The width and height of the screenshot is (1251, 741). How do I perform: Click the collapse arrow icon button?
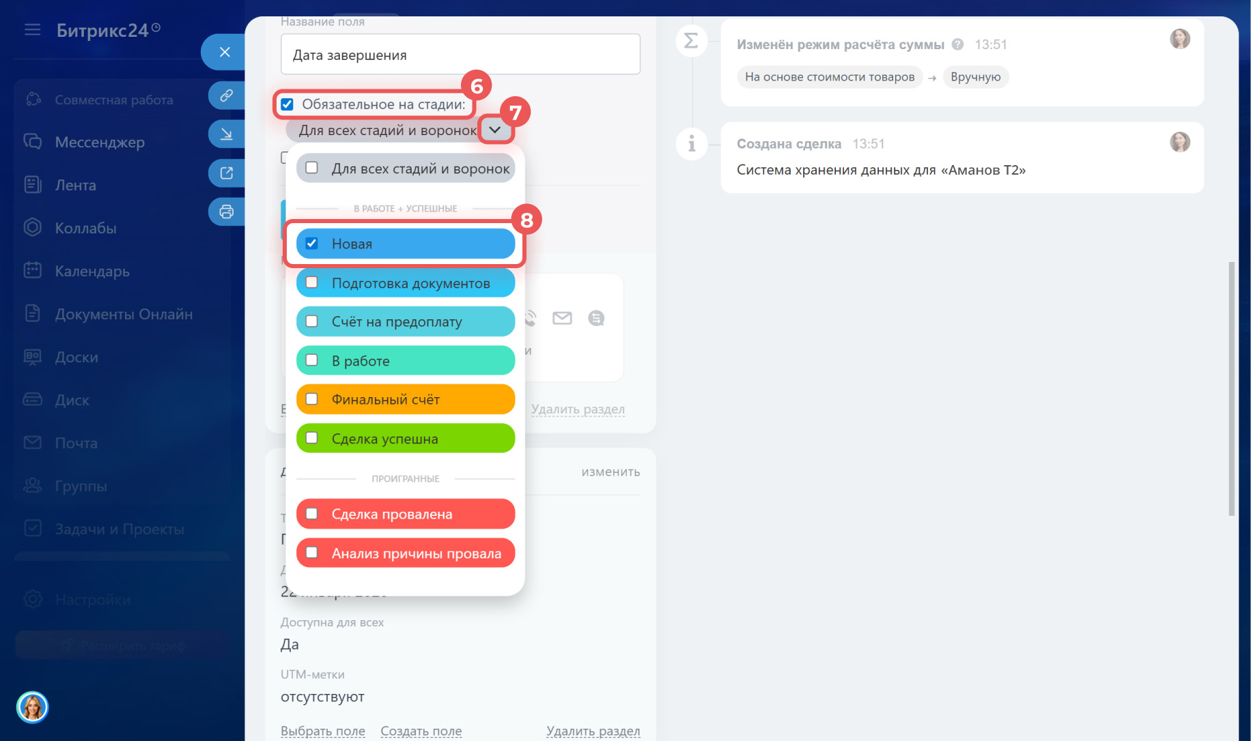point(226,134)
